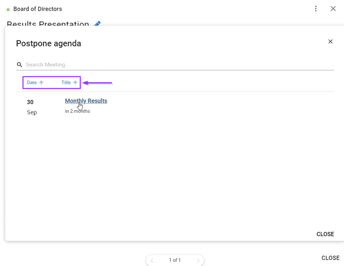Click the arrow icon next to Date
The height and width of the screenshot is (266, 344).
coord(41,82)
